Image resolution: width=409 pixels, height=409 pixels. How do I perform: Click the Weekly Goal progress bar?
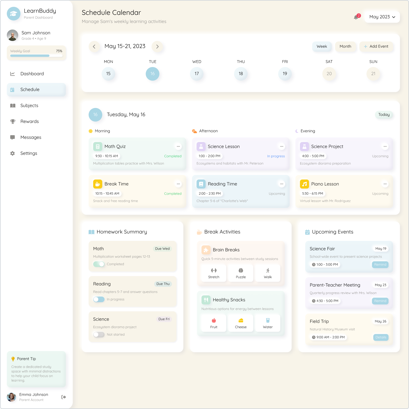point(36,56)
